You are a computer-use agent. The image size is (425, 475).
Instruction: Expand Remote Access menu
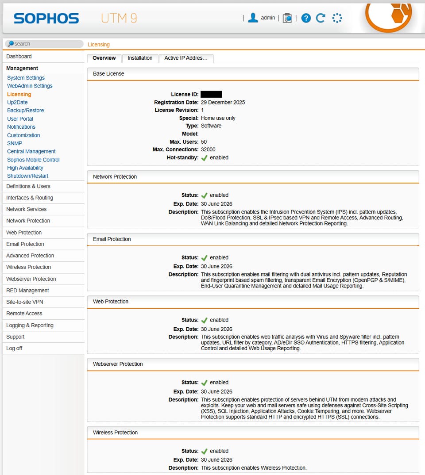click(x=43, y=314)
